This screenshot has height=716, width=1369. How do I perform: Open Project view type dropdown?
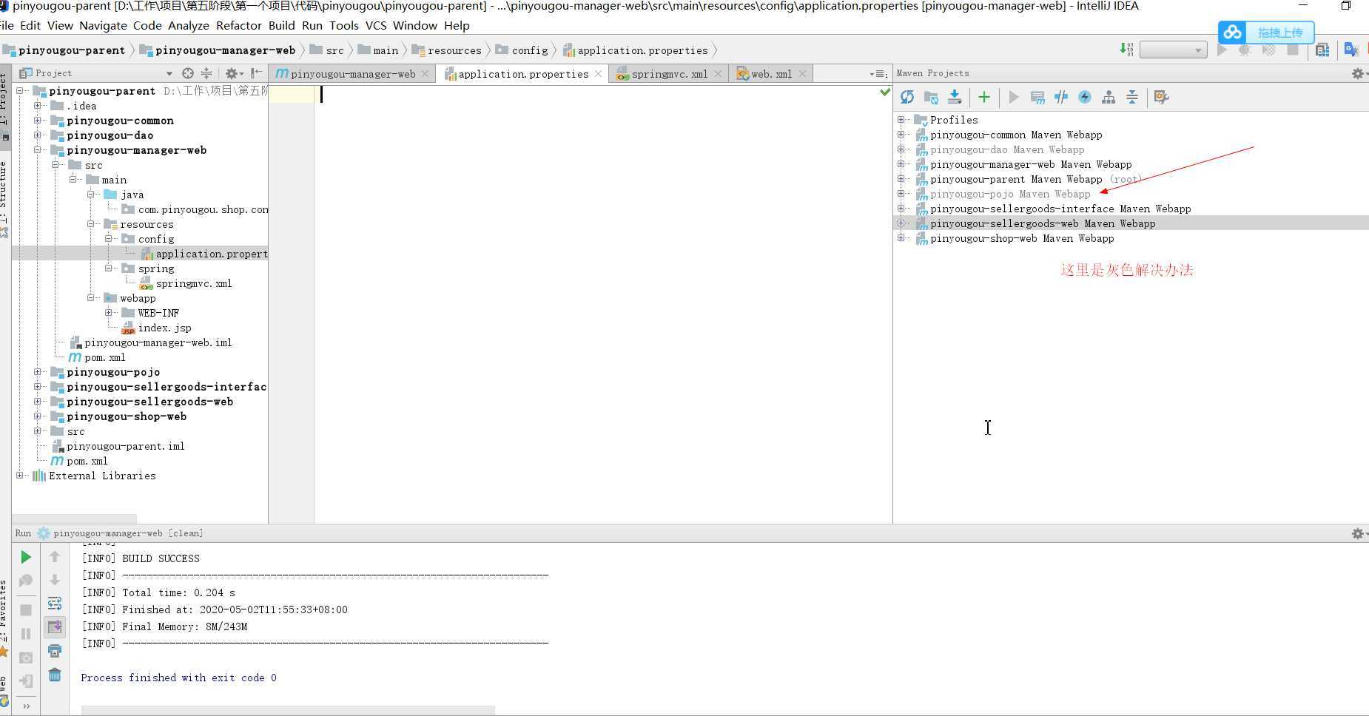[x=169, y=73]
